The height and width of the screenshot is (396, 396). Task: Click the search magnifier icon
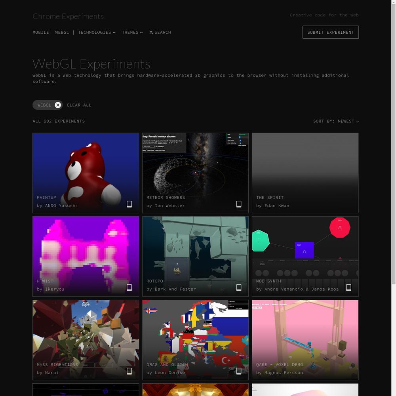point(151,32)
